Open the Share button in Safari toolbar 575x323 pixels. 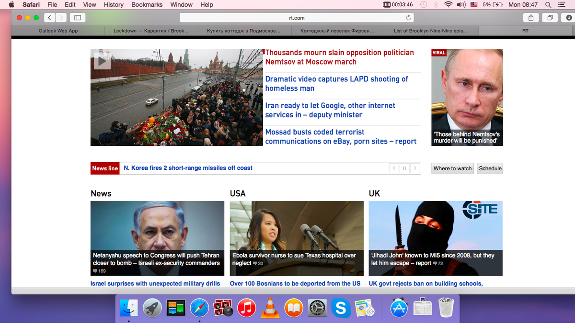tap(531, 18)
